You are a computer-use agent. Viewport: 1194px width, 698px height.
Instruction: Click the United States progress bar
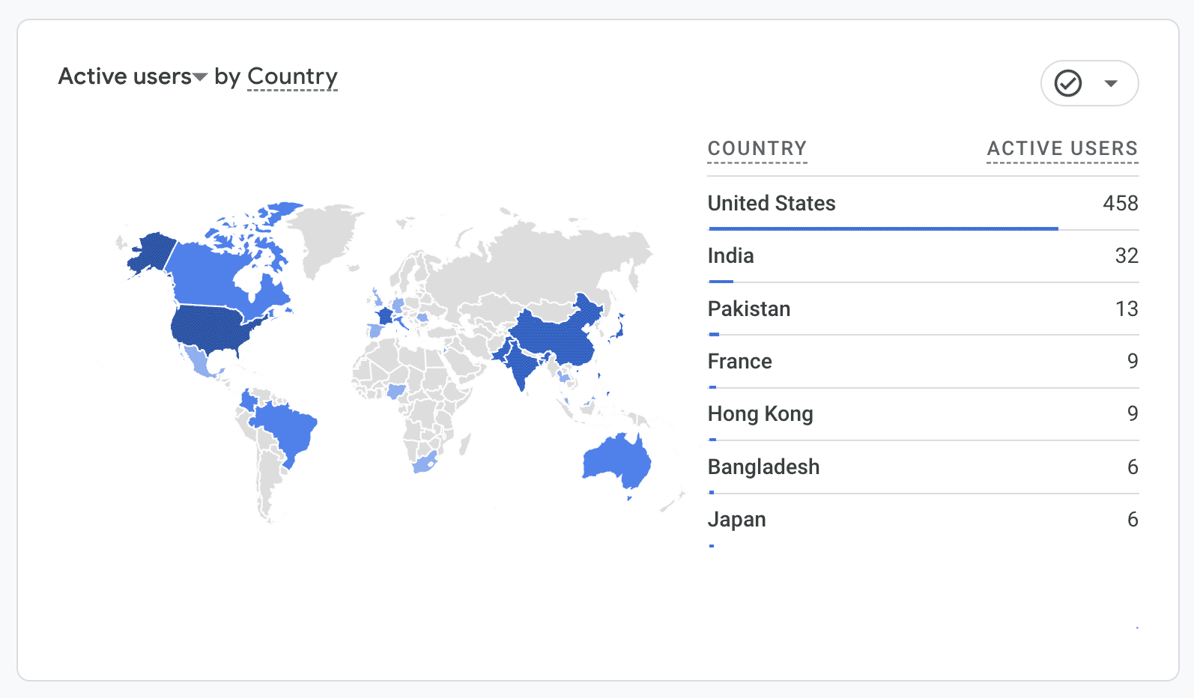(x=883, y=228)
